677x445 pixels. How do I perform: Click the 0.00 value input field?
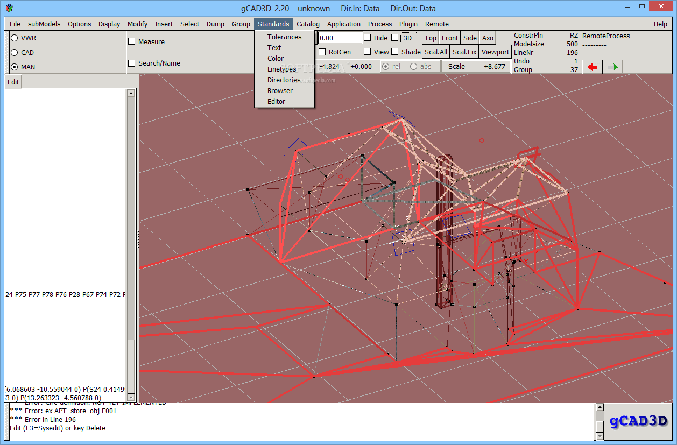(x=340, y=38)
